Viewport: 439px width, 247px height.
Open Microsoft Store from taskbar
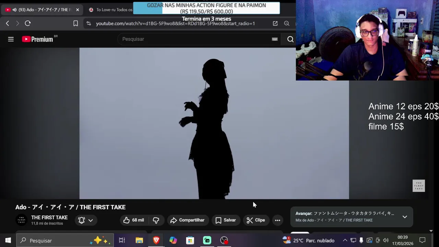190,240
